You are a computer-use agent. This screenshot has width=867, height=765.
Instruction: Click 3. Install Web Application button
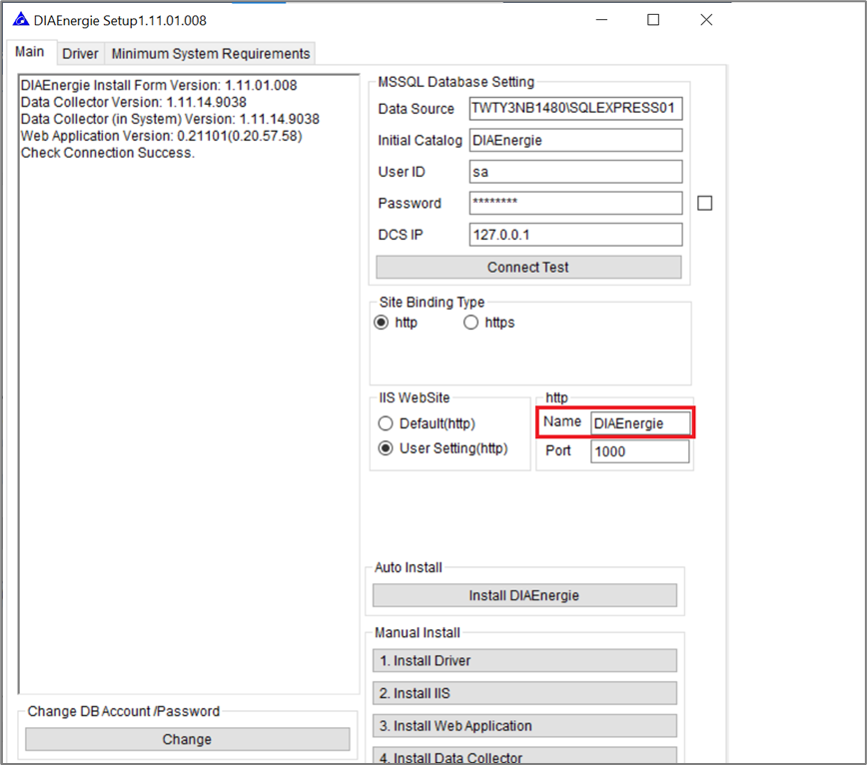click(x=524, y=726)
